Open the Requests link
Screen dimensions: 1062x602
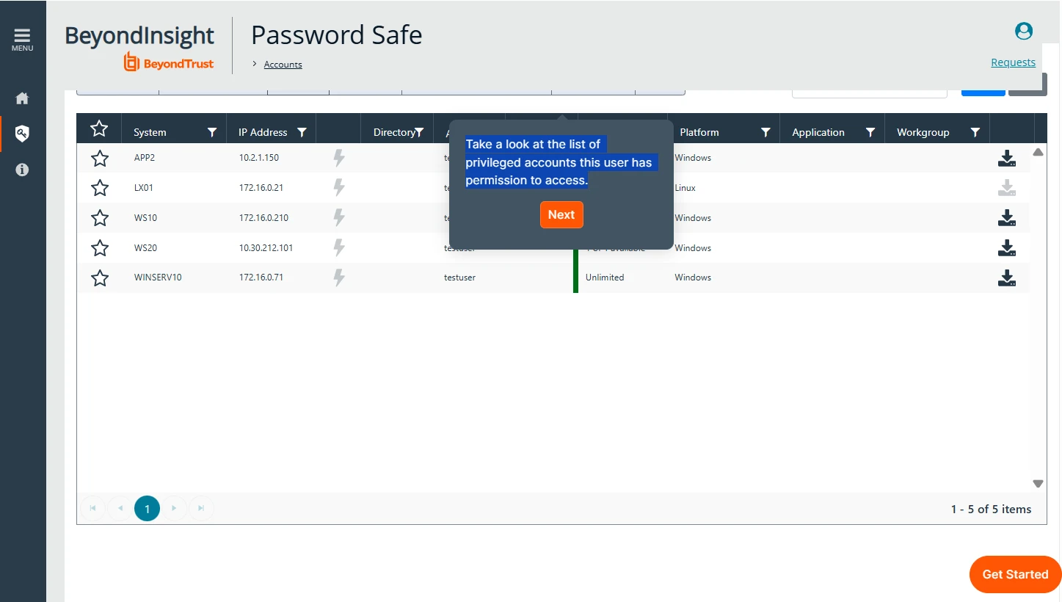1013,62
